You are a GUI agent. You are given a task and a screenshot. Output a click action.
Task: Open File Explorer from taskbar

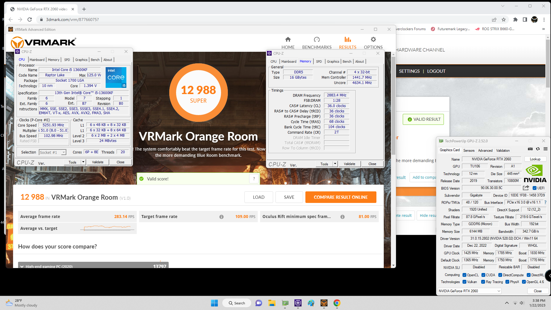pyautogui.click(x=272, y=303)
